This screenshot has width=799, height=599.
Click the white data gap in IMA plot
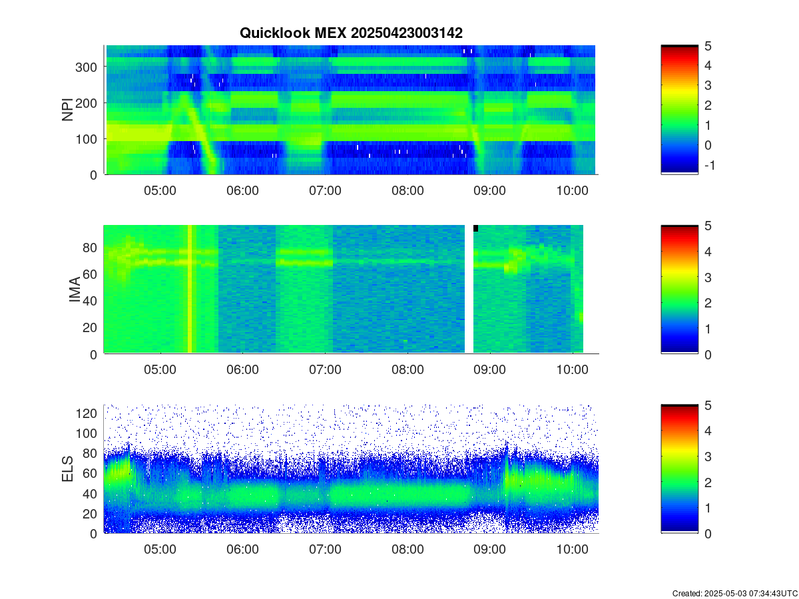click(x=469, y=289)
